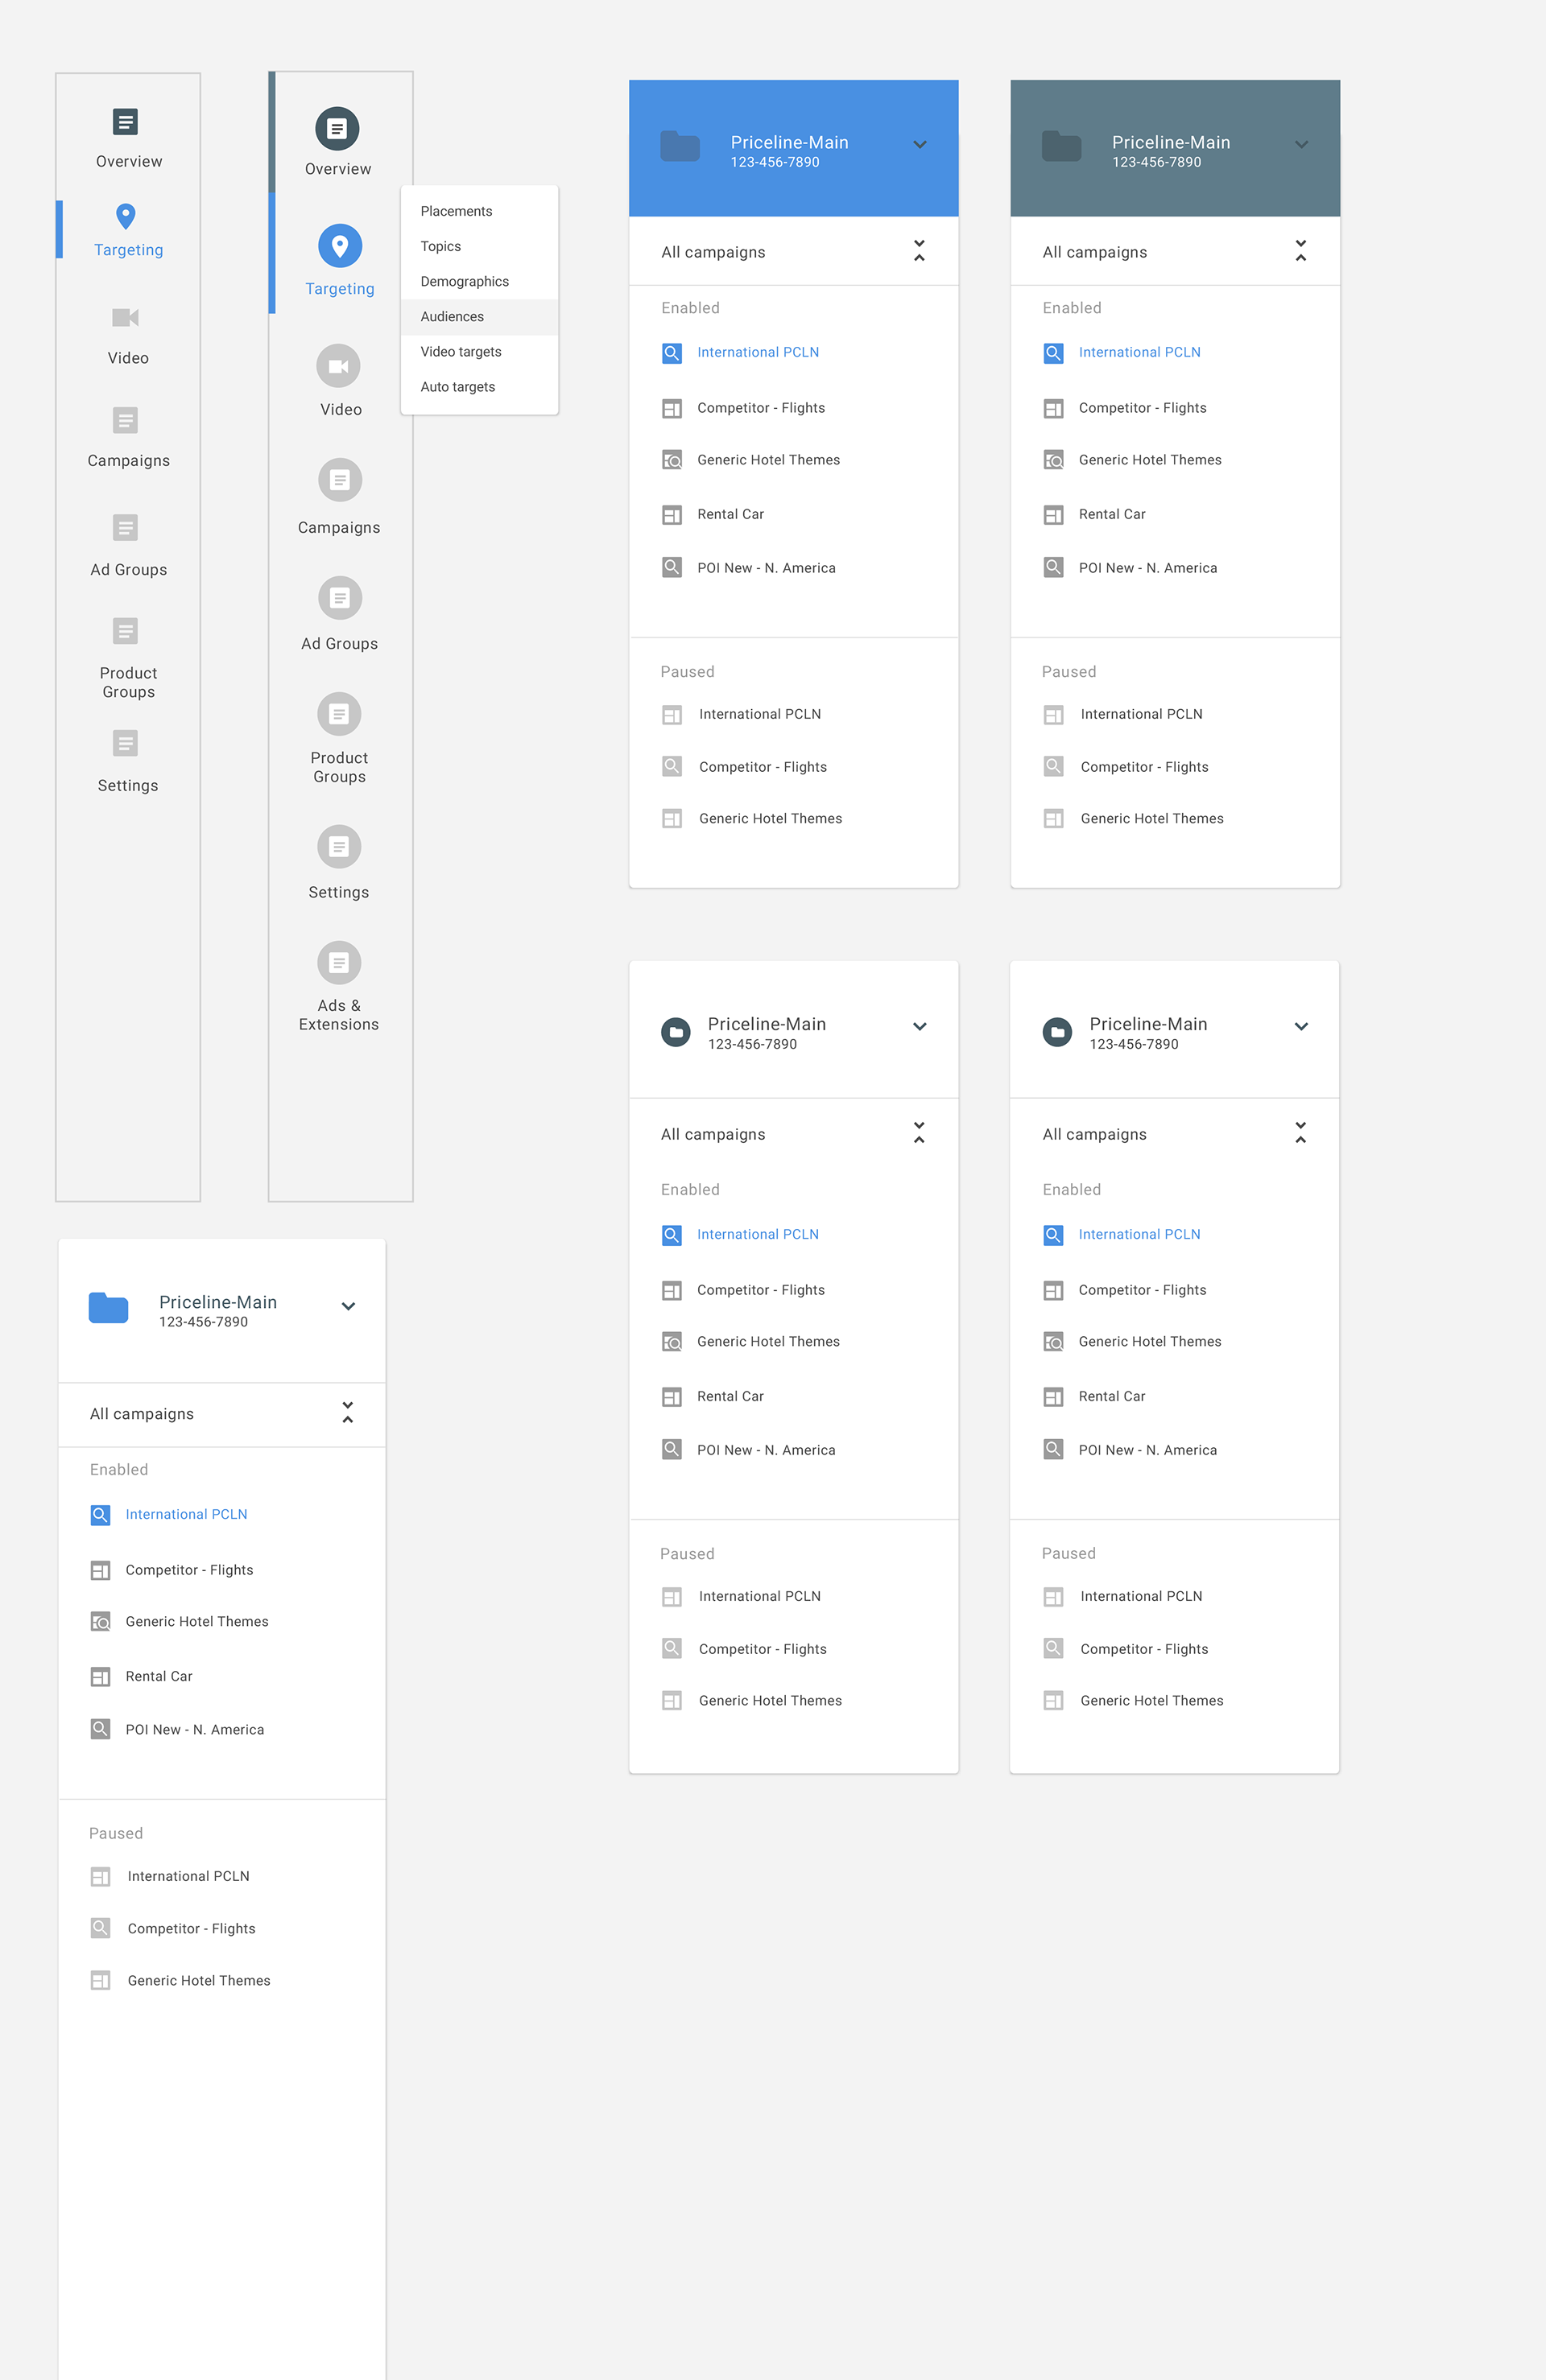Click International PCLN search icon in blue-header card
Viewport: 1546px width, 2380px height.
click(x=672, y=353)
